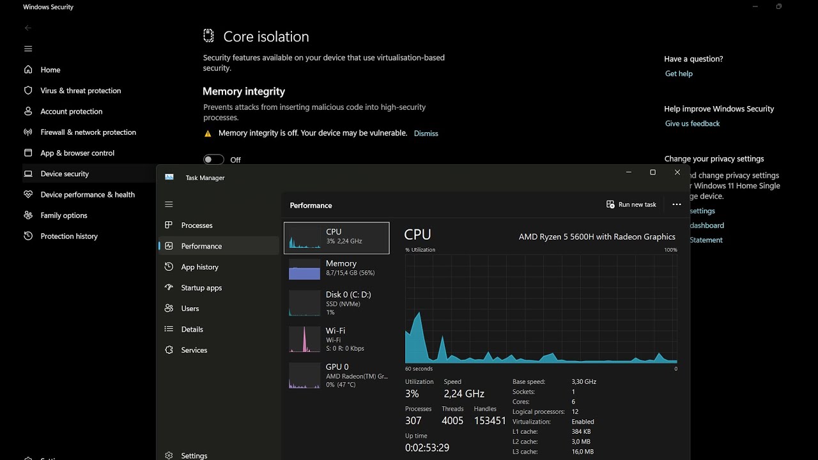This screenshot has height=460, width=818.
Task: Toggle Task Manager navigation hamburger
Action: coord(169,204)
